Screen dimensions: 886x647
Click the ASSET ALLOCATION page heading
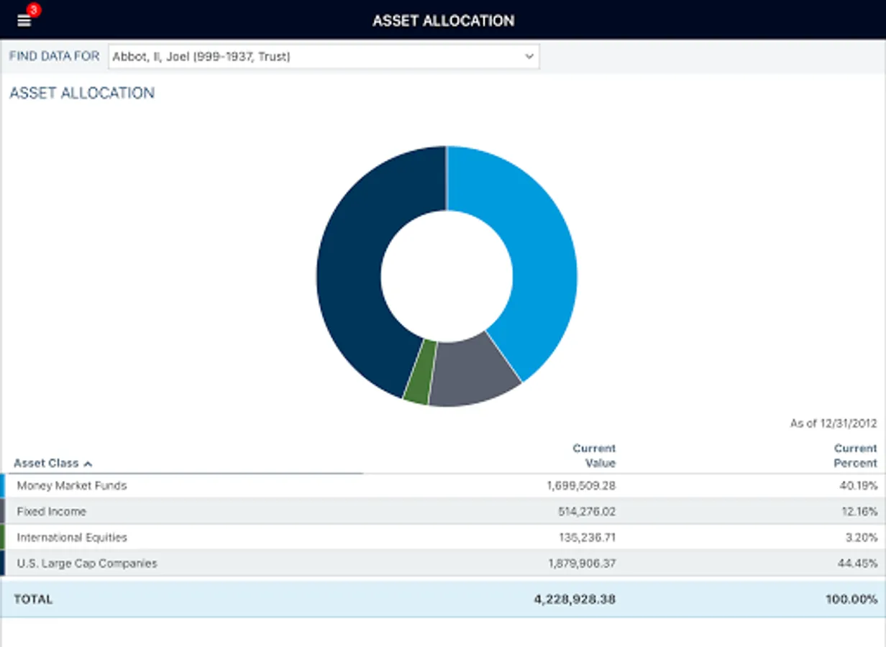coord(81,93)
